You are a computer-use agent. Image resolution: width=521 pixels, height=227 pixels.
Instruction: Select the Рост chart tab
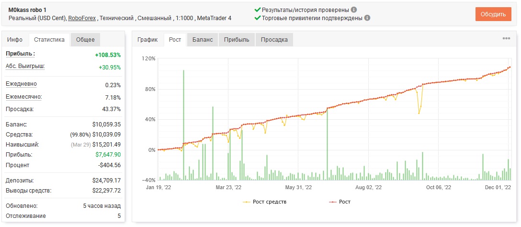(x=175, y=40)
